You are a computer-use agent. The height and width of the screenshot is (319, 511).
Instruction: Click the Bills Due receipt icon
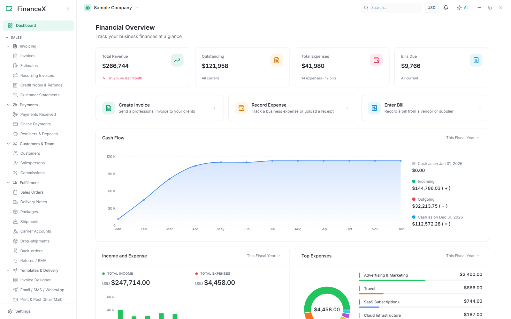tap(476, 60)
